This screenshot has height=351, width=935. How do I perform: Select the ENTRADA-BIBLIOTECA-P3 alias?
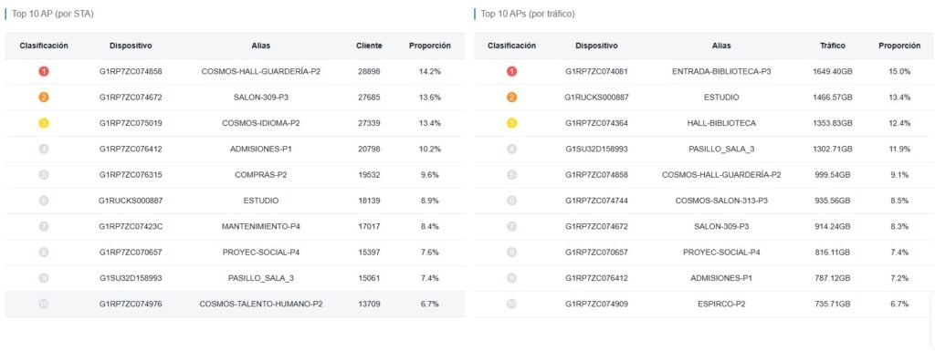coord(721,71)
